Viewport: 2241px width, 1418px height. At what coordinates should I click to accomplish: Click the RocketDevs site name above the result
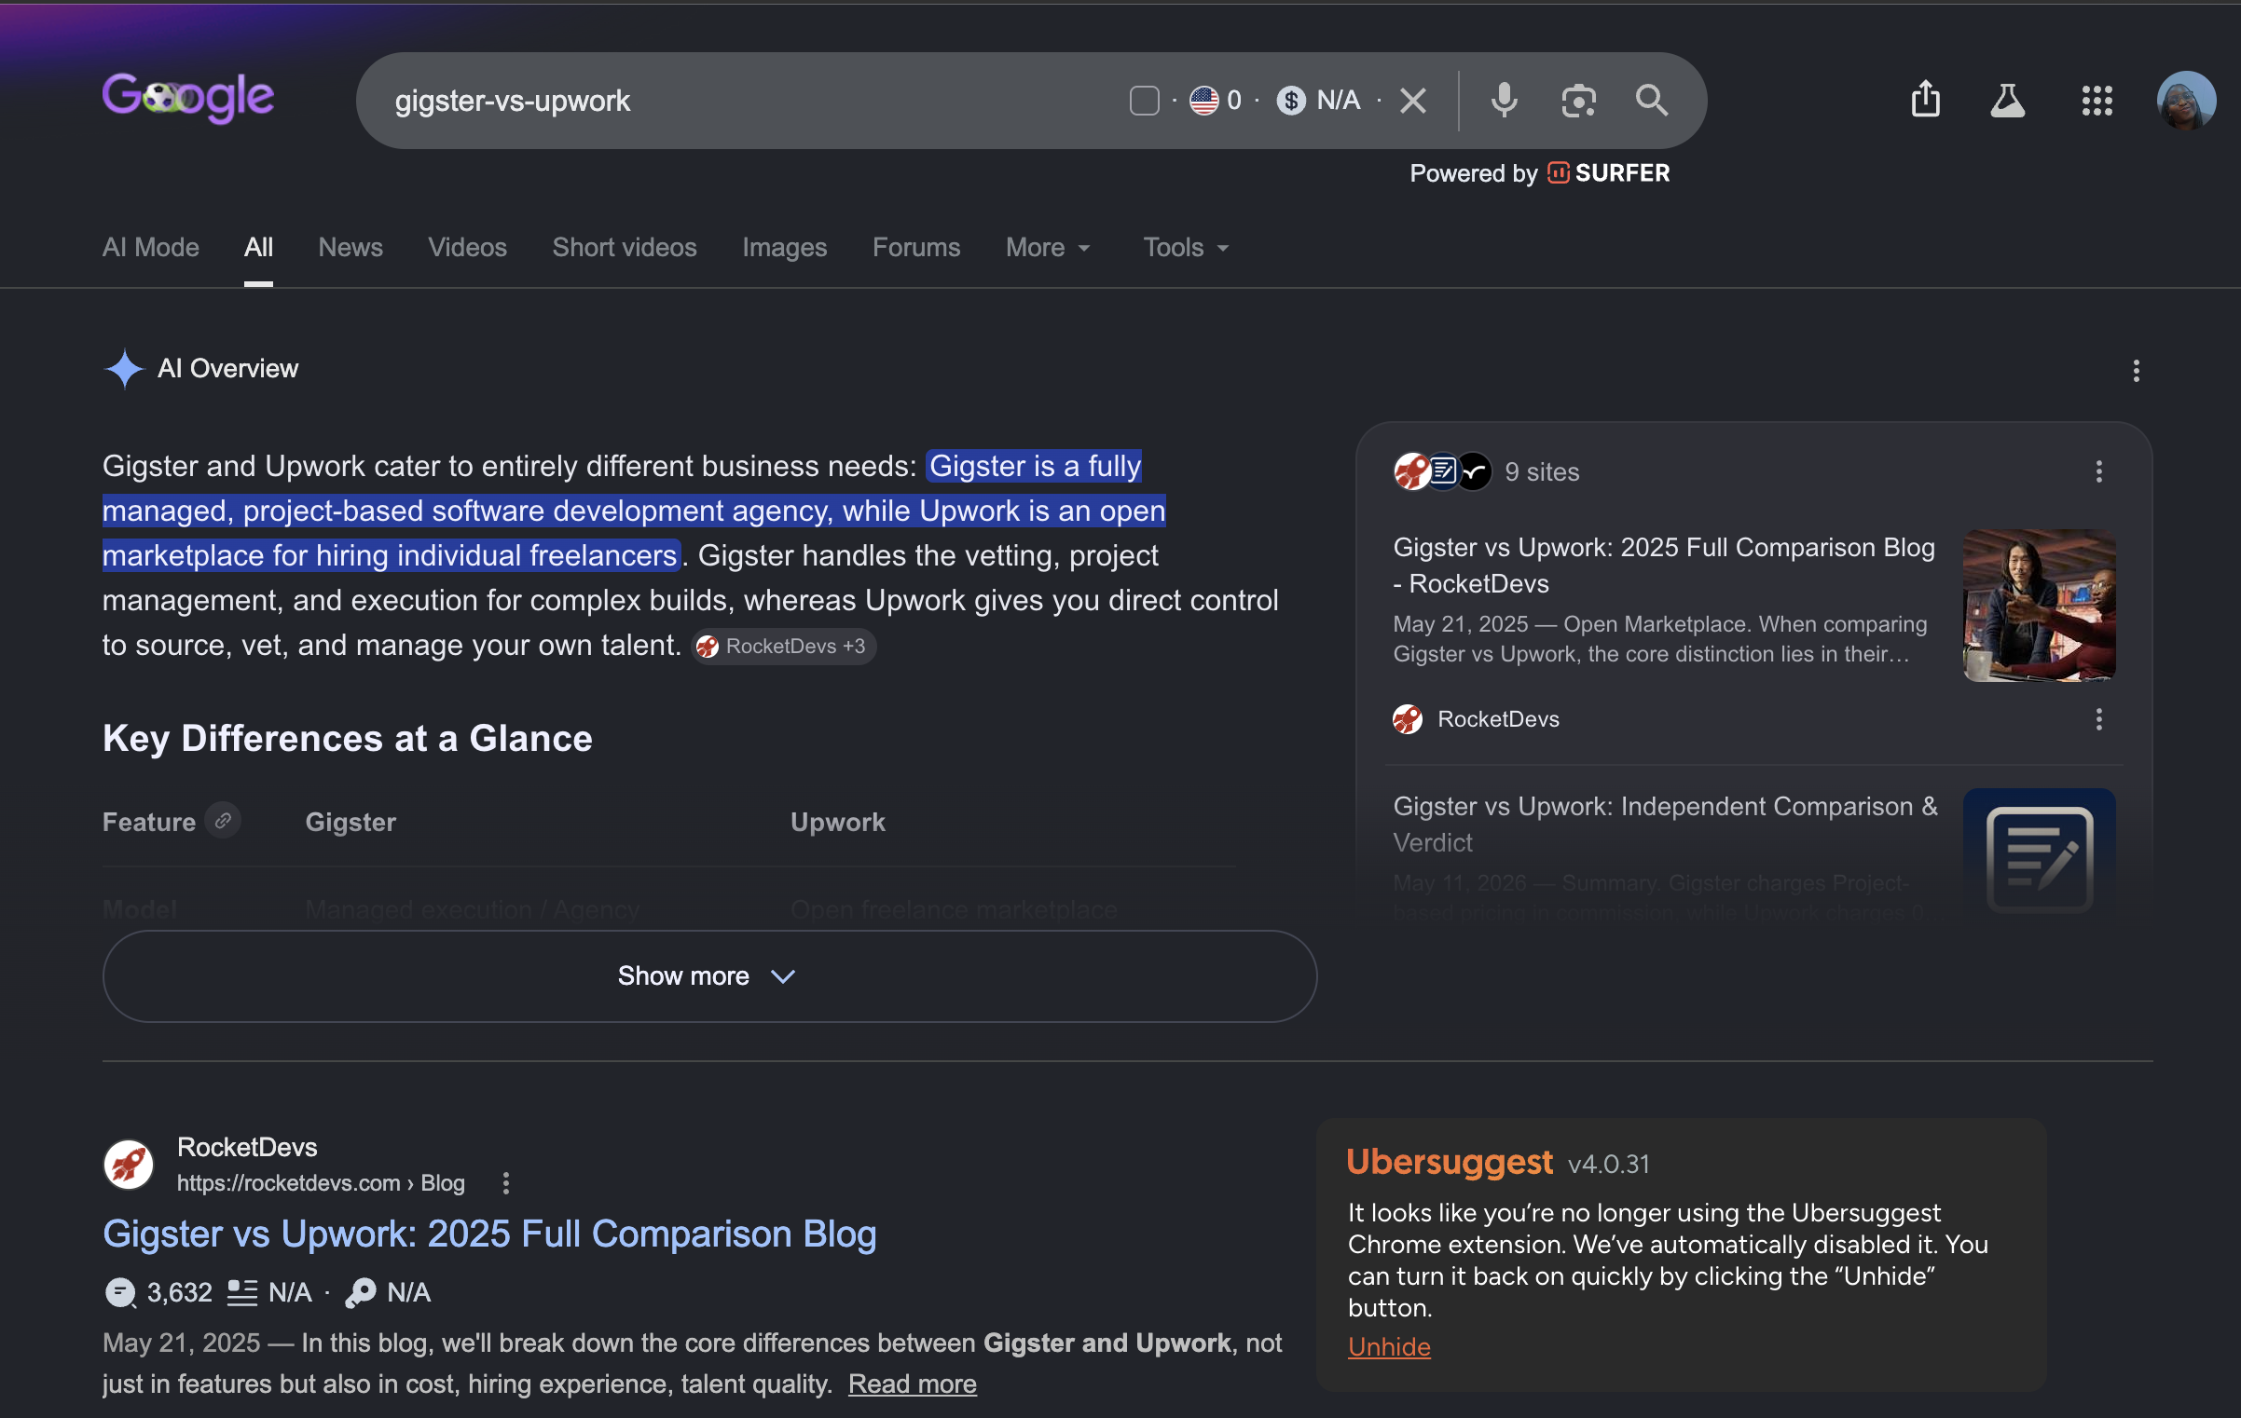point(247,1148)
